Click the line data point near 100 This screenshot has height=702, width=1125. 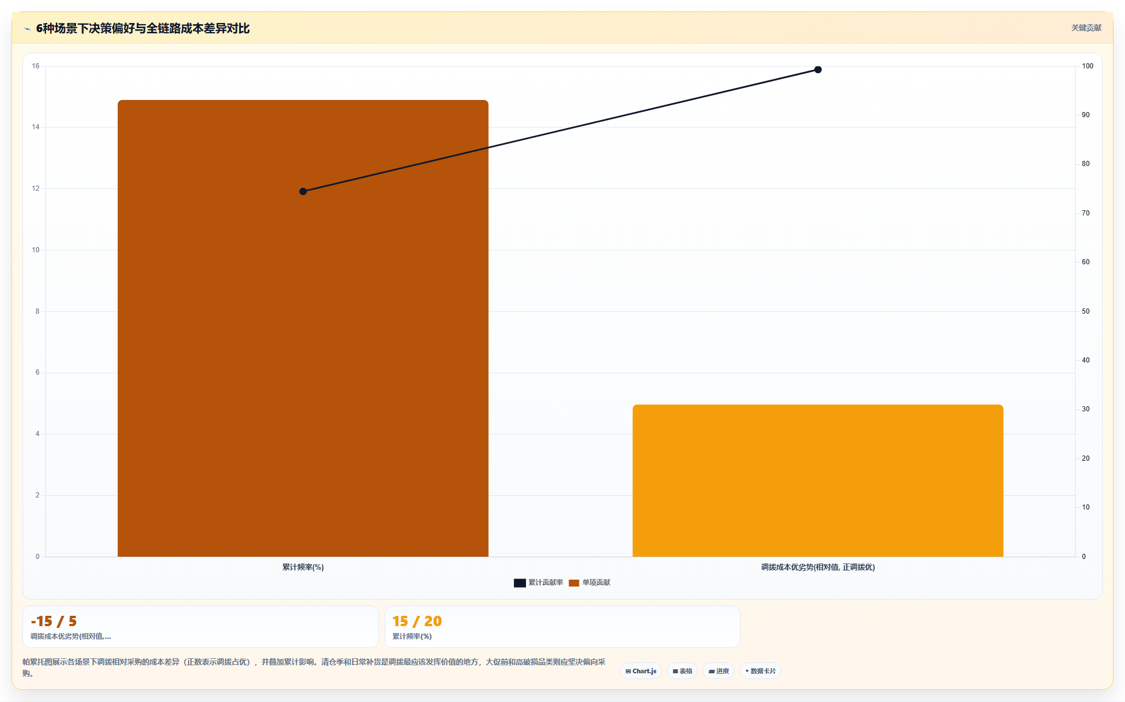[818, 70]
